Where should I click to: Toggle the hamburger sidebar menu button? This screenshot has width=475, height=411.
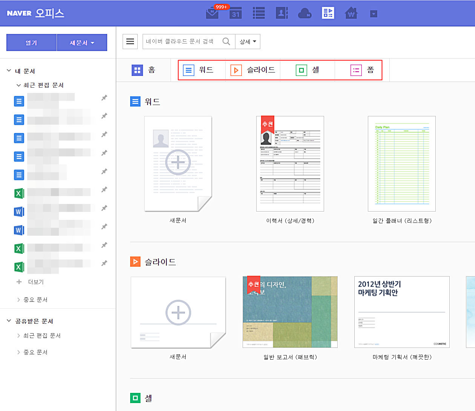[x=130, y=42]
